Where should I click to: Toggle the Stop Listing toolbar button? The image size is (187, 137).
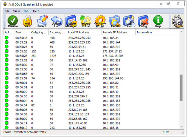click(143, 21)
